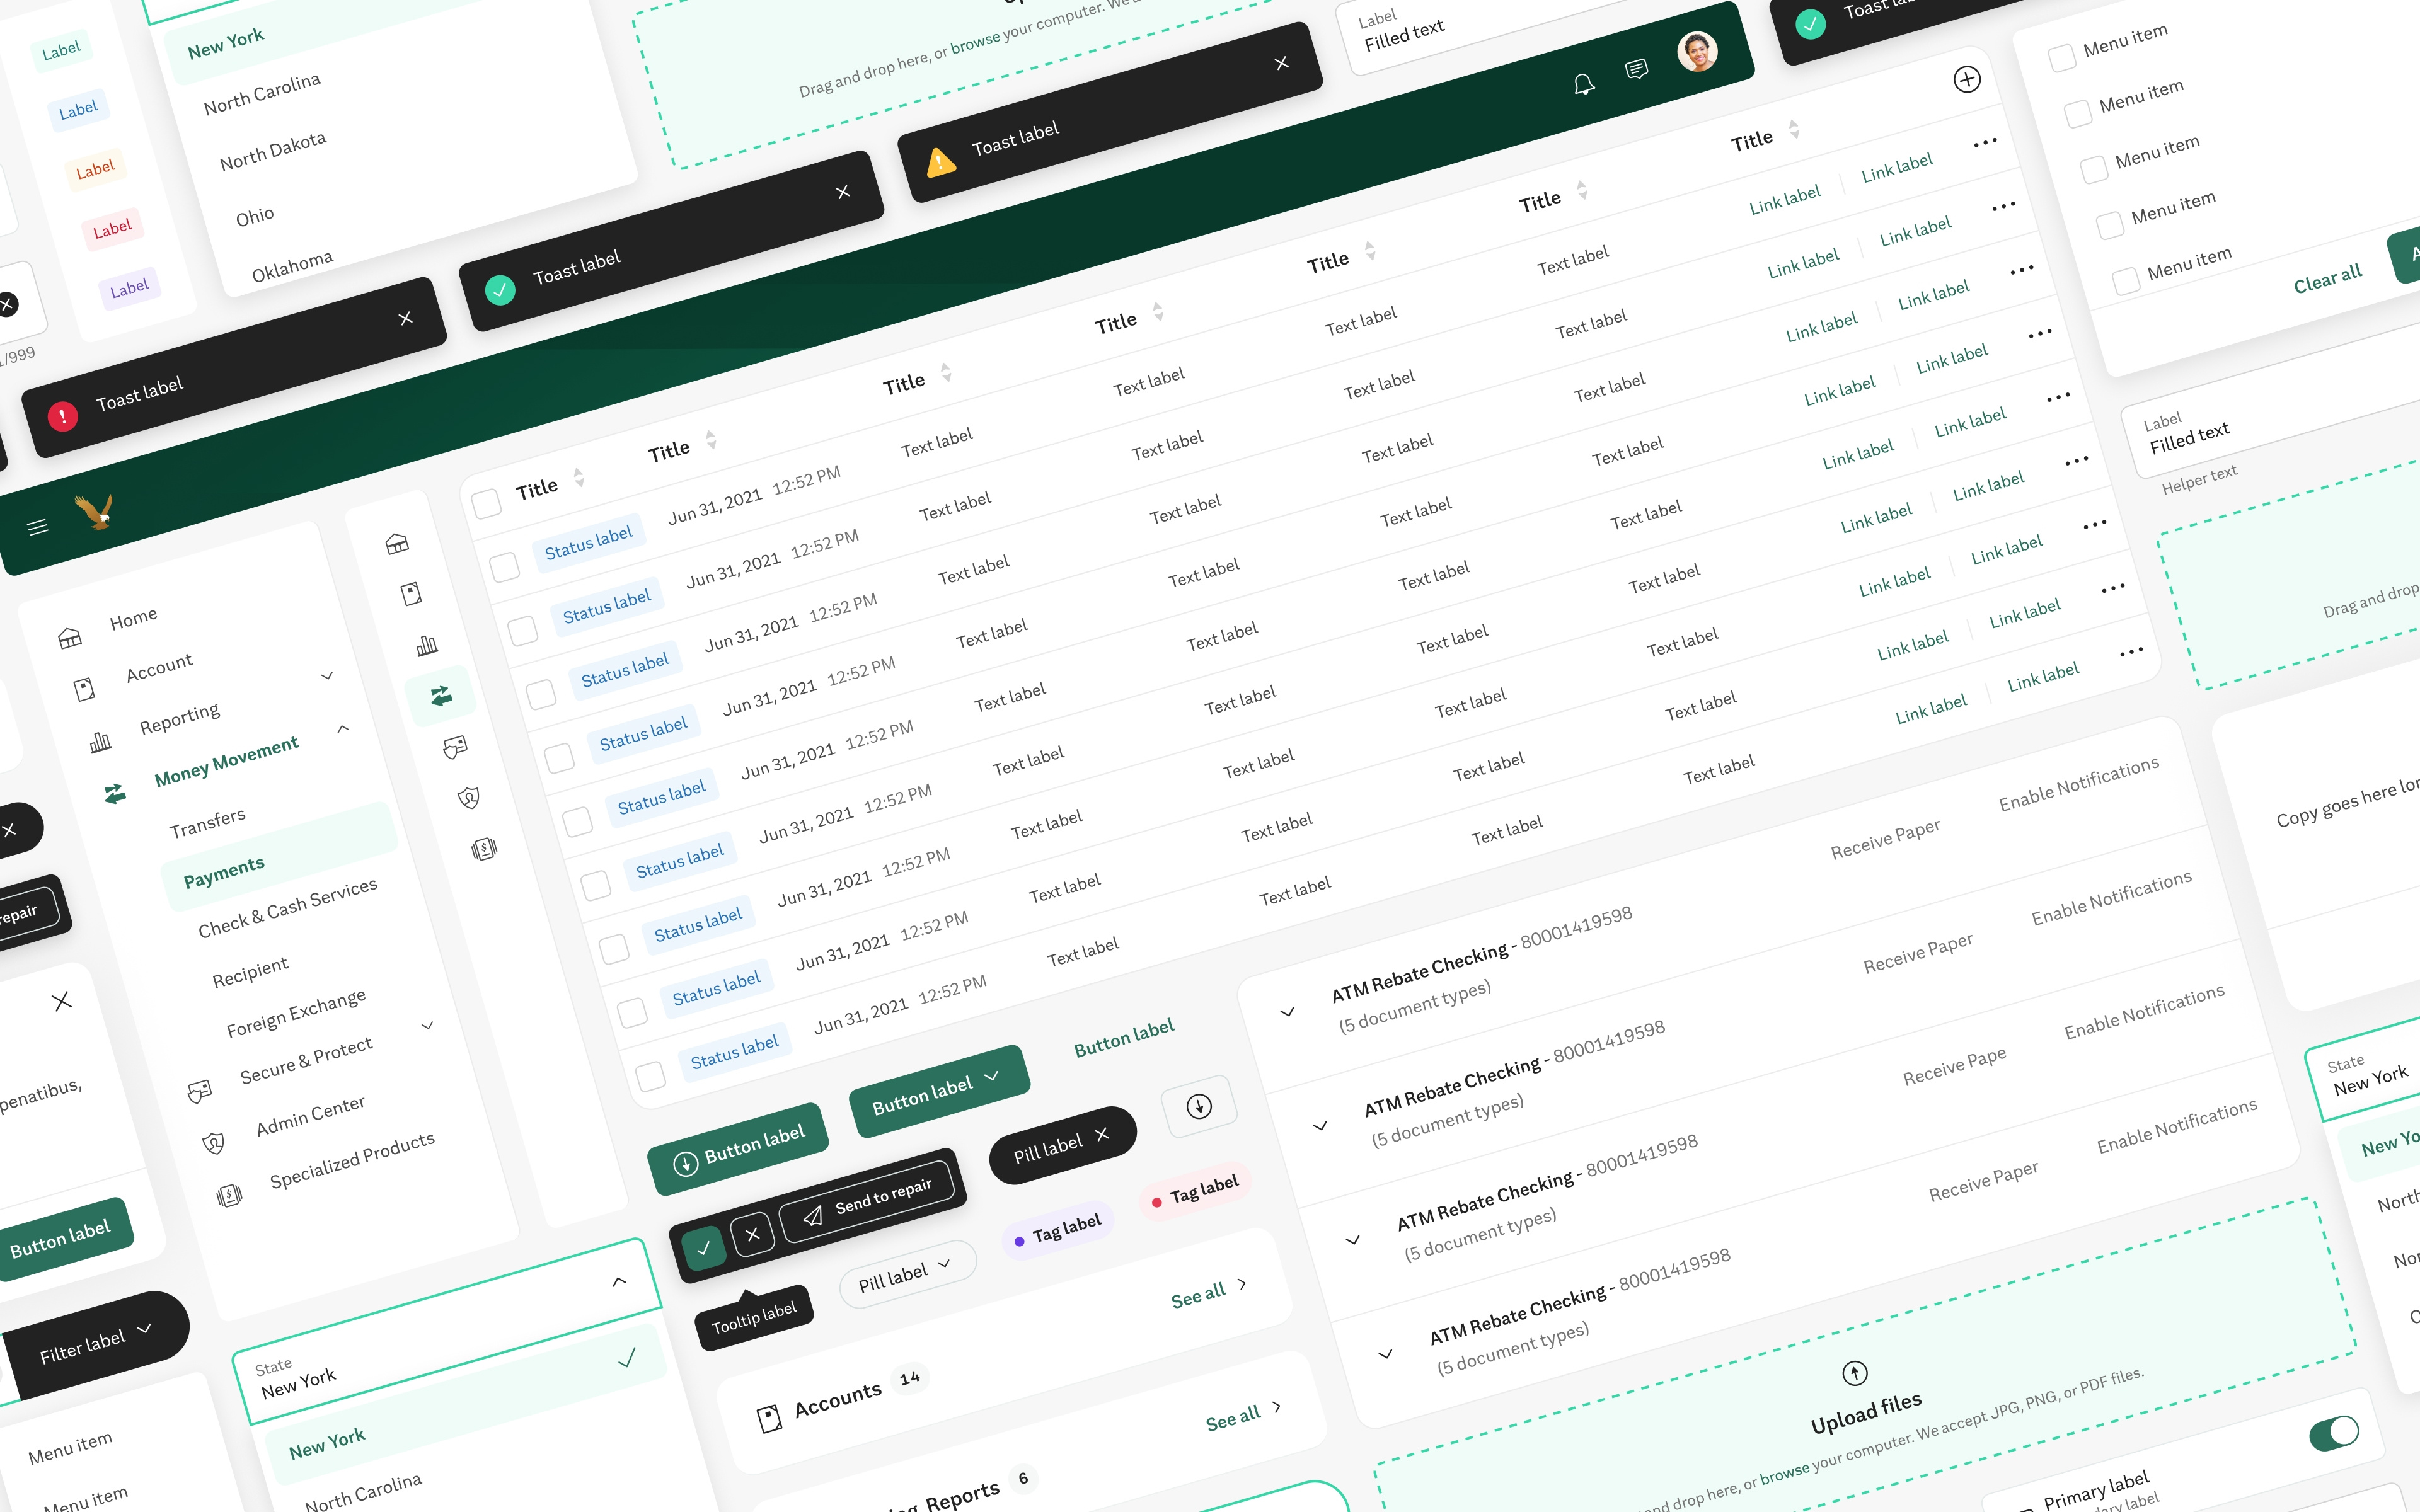Image resolution: width=2420 pixels, height=1512 pixels.
Task: Open the chat messages icon
Action: [1637, 69]
